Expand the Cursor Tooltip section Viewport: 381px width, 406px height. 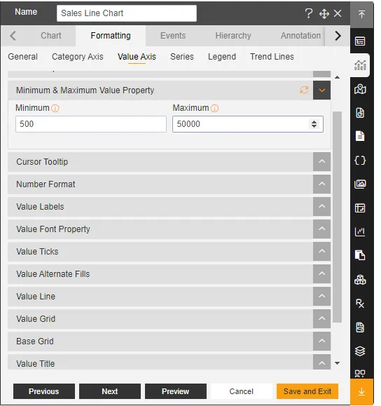[321, 161]
